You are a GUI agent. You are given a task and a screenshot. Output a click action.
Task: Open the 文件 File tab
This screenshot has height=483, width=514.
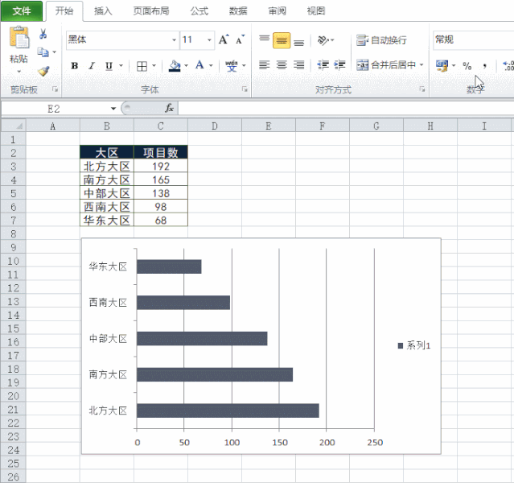tap(22, 10)
